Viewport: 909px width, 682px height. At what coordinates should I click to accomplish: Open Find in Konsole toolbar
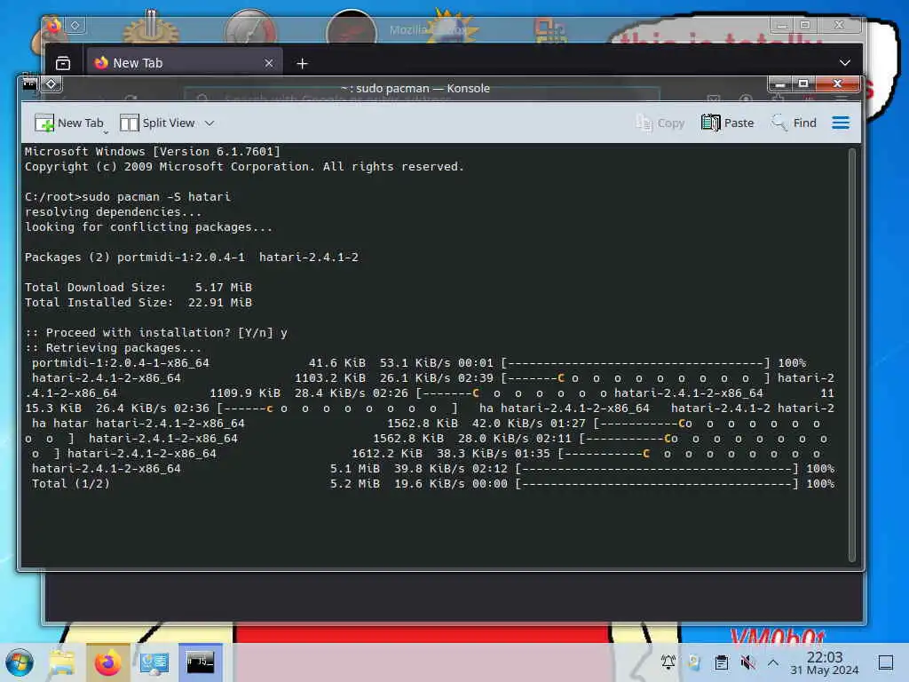coord(794,123)
